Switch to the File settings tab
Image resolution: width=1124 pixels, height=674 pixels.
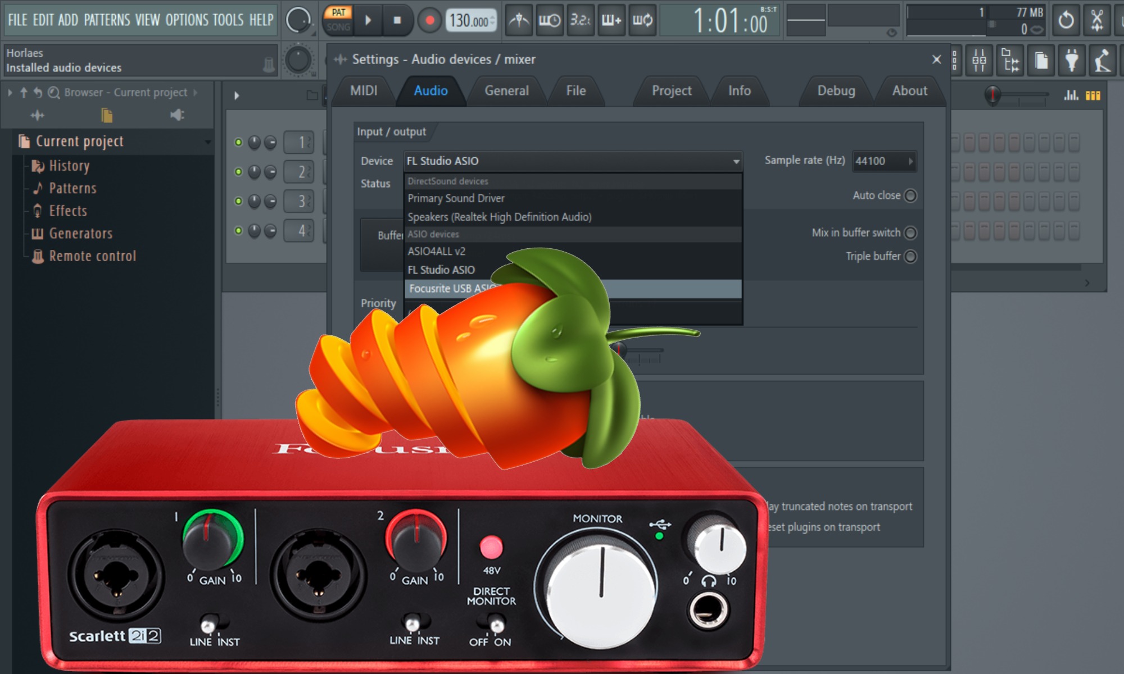[x=575, y=90]
